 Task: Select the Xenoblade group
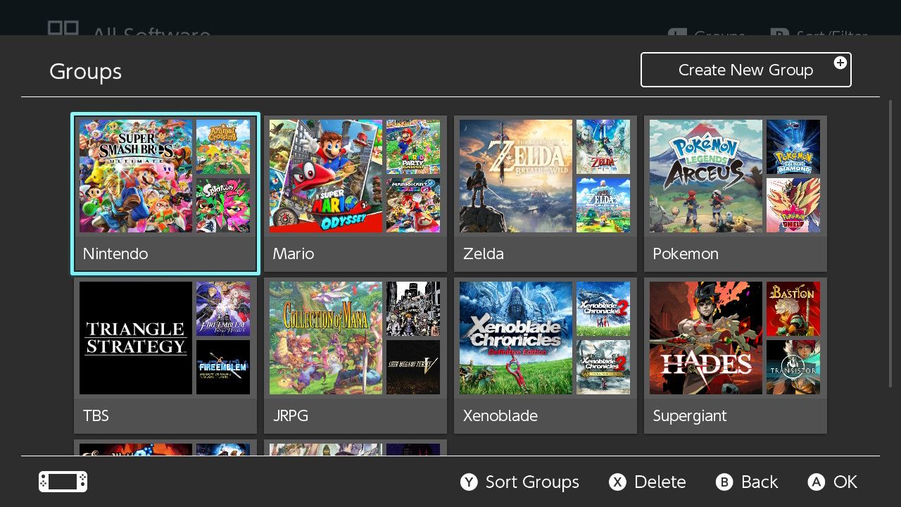545,355
